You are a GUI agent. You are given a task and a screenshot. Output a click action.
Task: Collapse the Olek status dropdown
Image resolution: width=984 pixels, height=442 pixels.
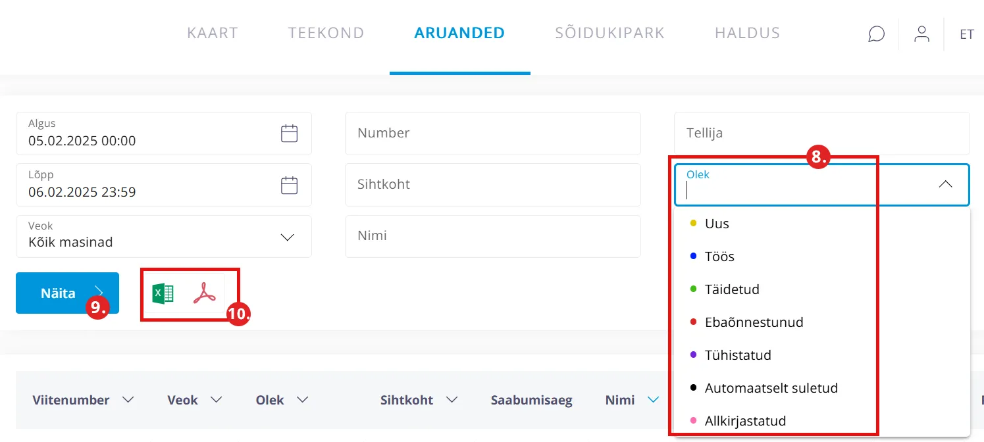[945, 184]
